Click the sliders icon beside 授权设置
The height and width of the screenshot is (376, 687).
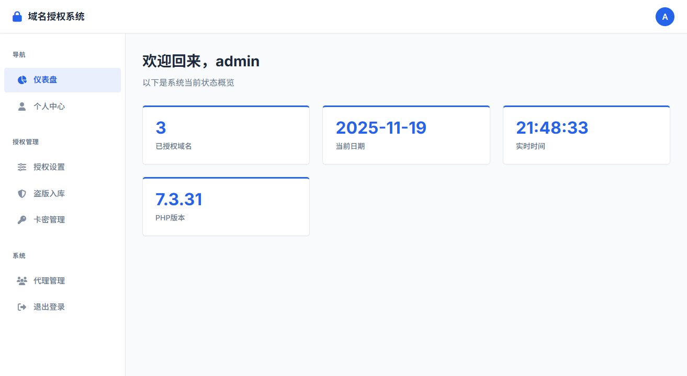coord(22,167)
